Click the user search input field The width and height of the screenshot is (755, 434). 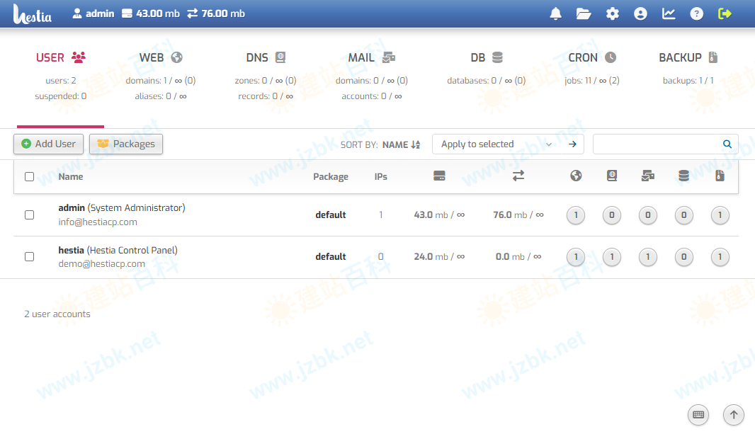click(656, 144)
